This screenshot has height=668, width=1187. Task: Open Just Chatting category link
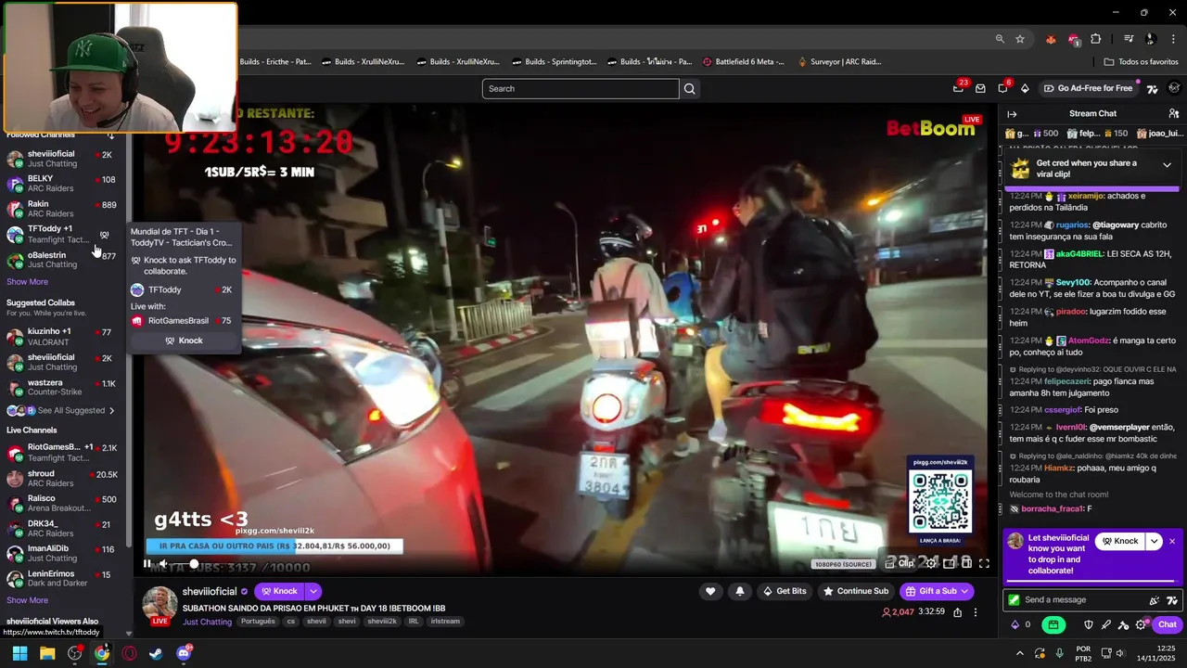pos(207,622)
